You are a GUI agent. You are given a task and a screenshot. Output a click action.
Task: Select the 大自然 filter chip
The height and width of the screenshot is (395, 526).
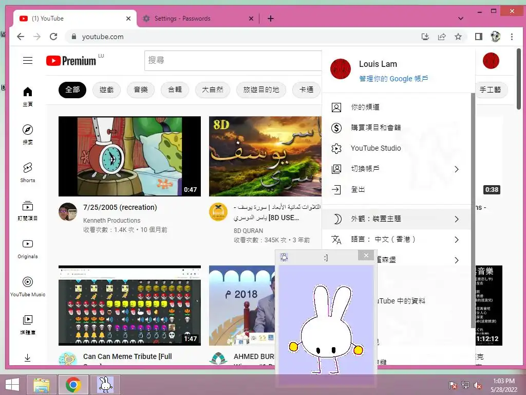212,89
